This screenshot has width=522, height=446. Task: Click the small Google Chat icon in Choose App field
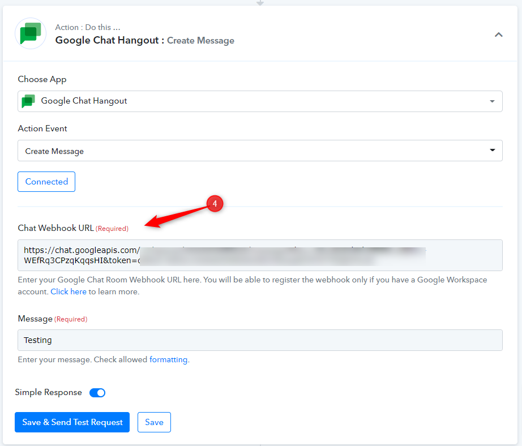tap(28, 101)
